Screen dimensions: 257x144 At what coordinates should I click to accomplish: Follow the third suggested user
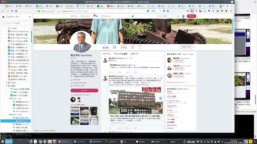[178, 76]
